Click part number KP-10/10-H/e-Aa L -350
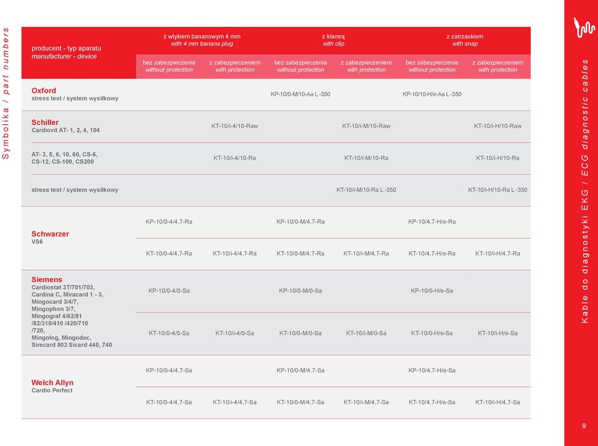The height and width of the screenshot is (446, 598). point(432,94)
